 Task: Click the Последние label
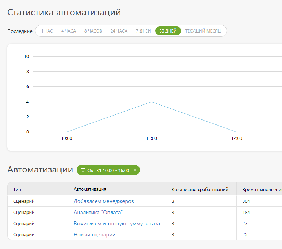[20, 31]
